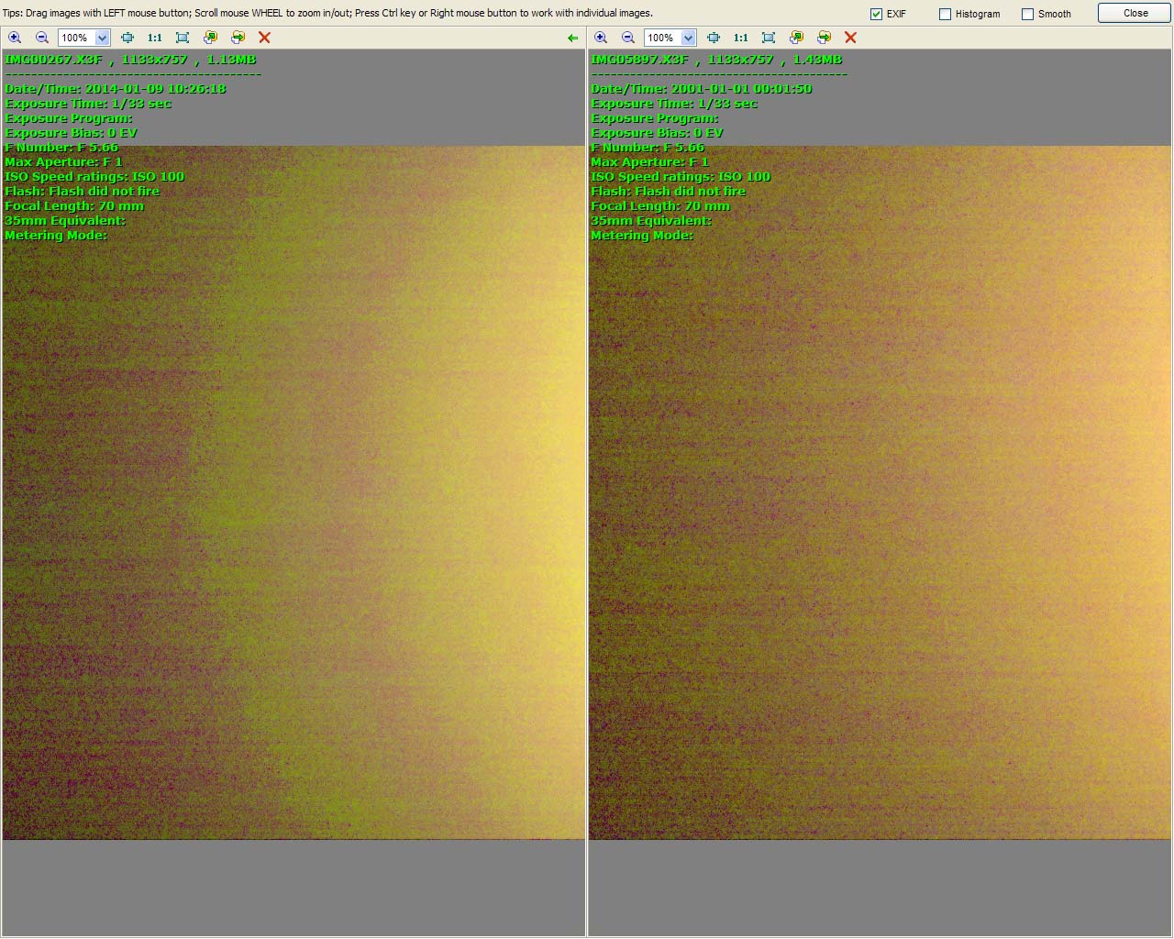Delete IMG00267.X3F with the red X
This screenshot has width=1174, height=939.
265,38
